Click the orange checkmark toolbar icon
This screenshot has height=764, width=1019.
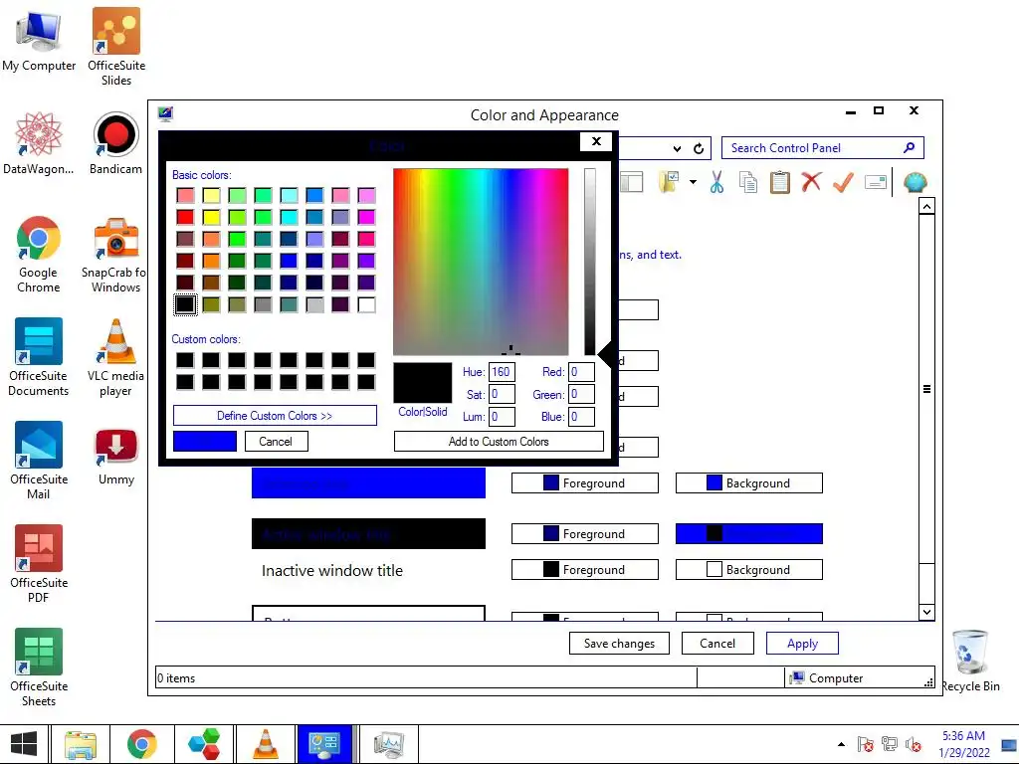click(x=843, y=183)
